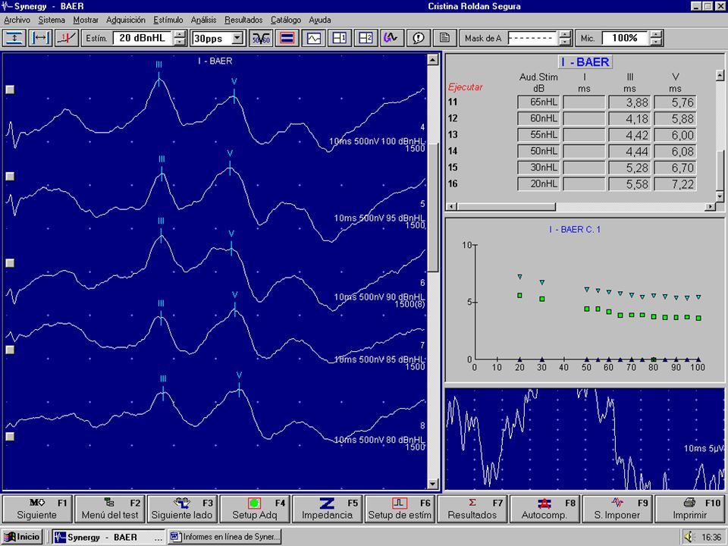This screenshot has height=546, width=728.
Task: Click the results table scroll-left arrow
Action: click(453, 206)
